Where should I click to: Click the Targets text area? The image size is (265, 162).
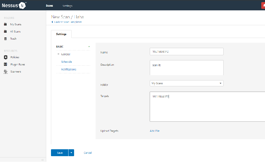[x=207, y=107]
